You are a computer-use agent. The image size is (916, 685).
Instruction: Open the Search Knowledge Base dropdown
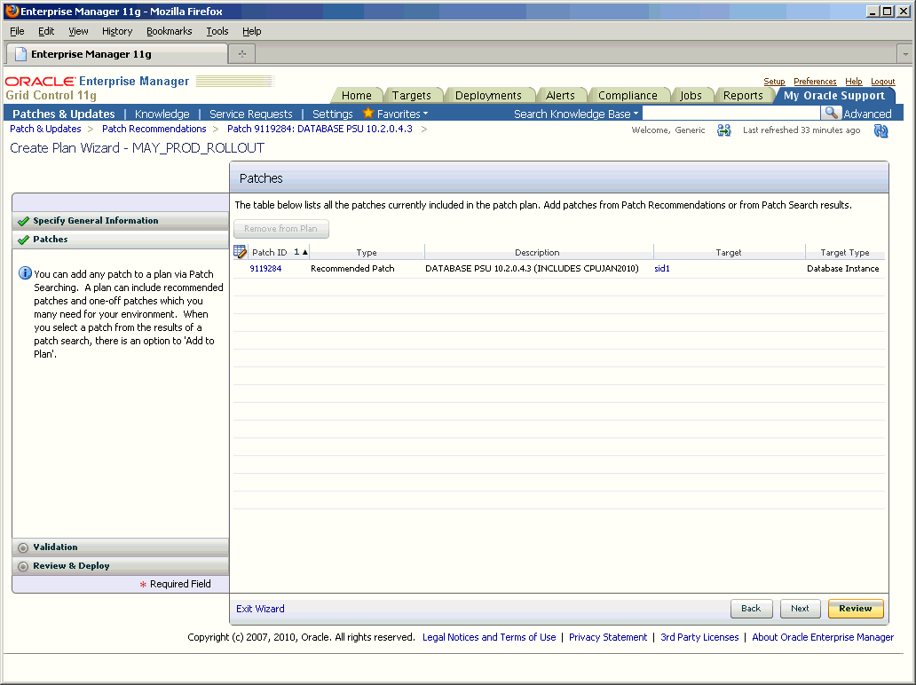point(576,114)
